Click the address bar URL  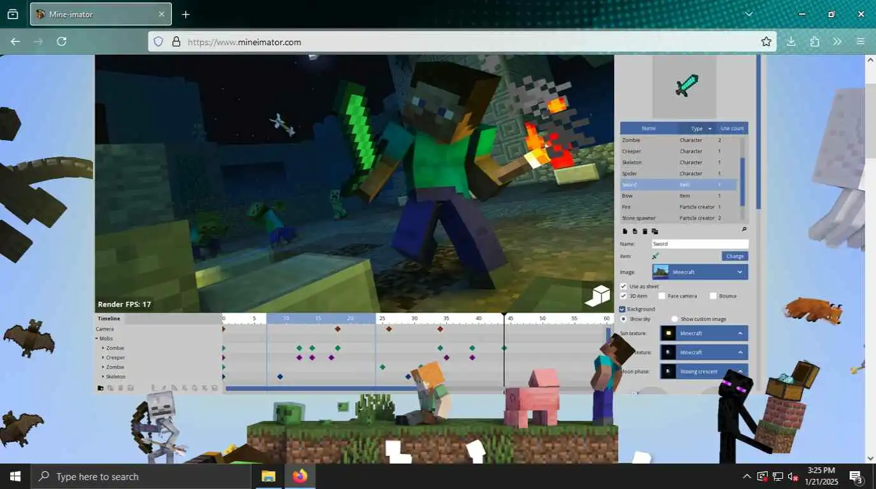click(x=244, y=42)
